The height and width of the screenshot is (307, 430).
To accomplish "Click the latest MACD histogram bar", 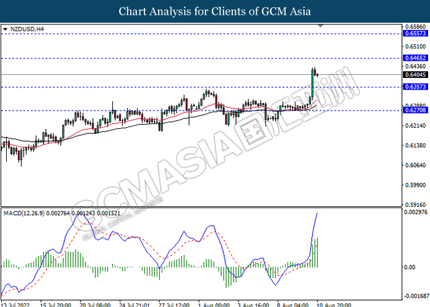I will [x=318, y=252].
